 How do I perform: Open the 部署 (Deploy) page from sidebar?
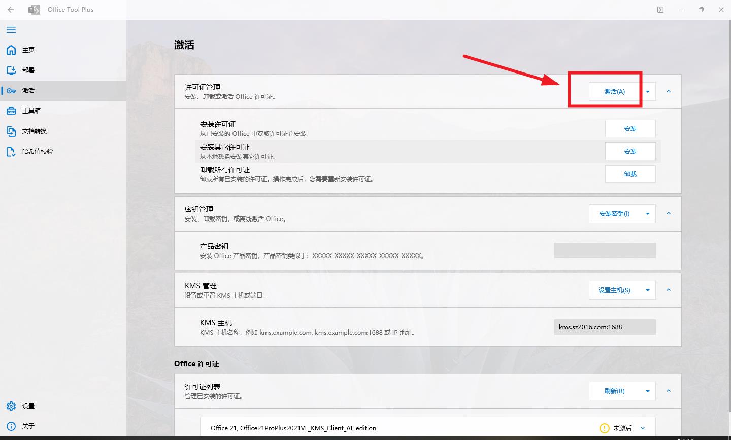point(28,70)
